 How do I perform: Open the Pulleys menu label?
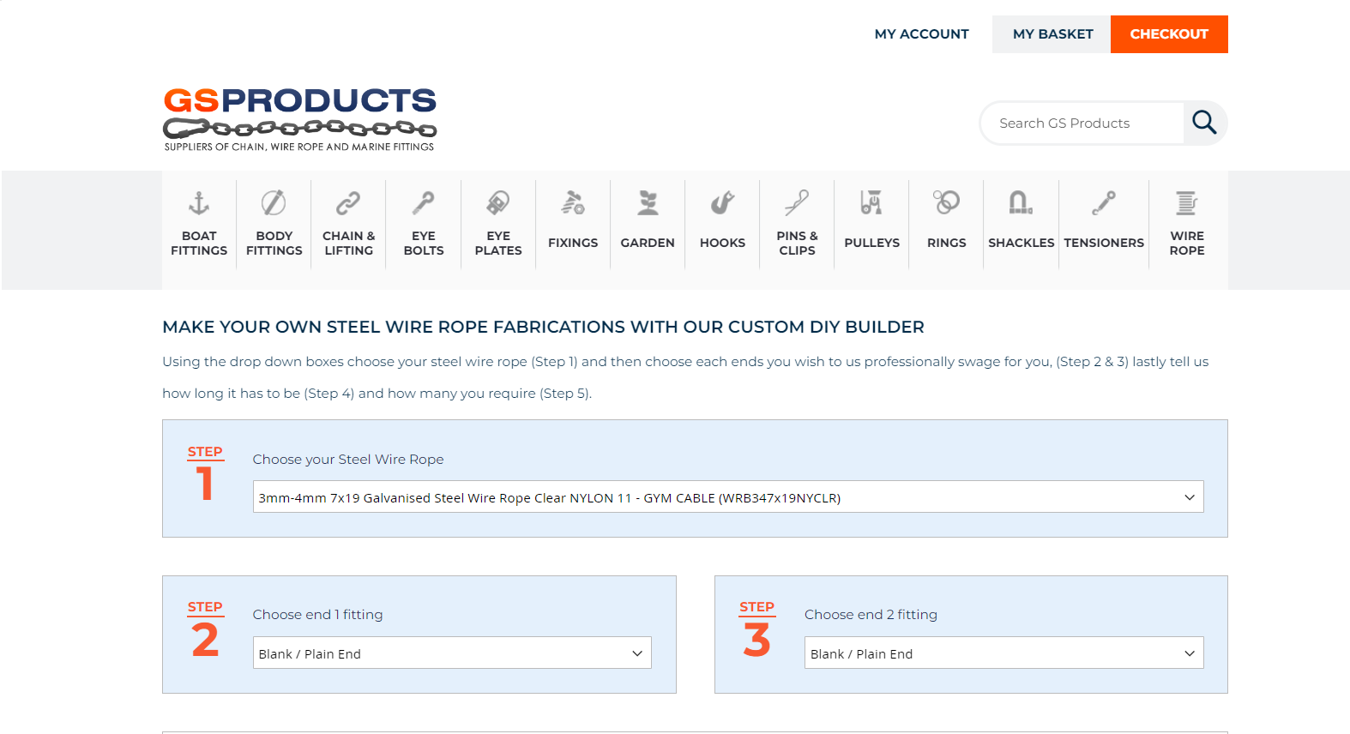pos(871,243)
